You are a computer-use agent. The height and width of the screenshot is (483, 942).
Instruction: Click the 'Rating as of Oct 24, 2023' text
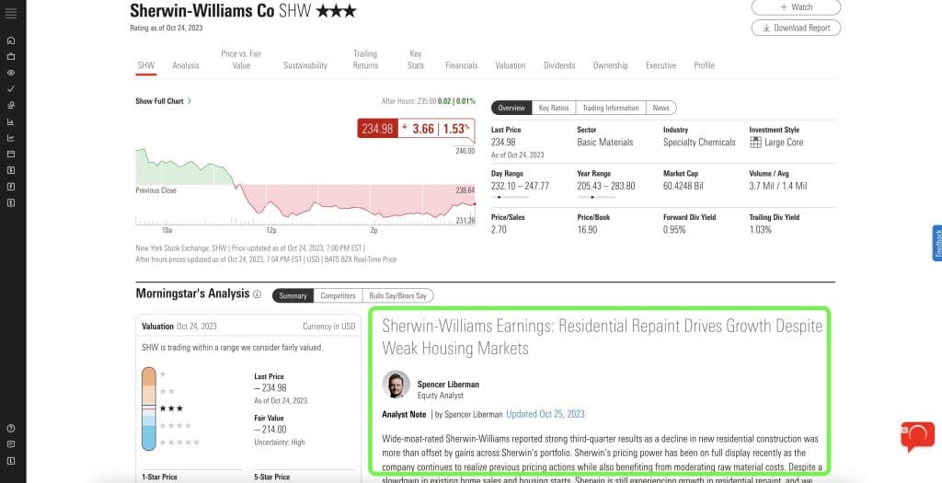pos(167,28)
